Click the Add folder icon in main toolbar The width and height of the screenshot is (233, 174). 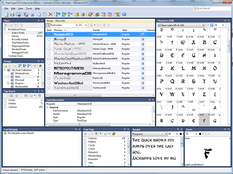77,14
